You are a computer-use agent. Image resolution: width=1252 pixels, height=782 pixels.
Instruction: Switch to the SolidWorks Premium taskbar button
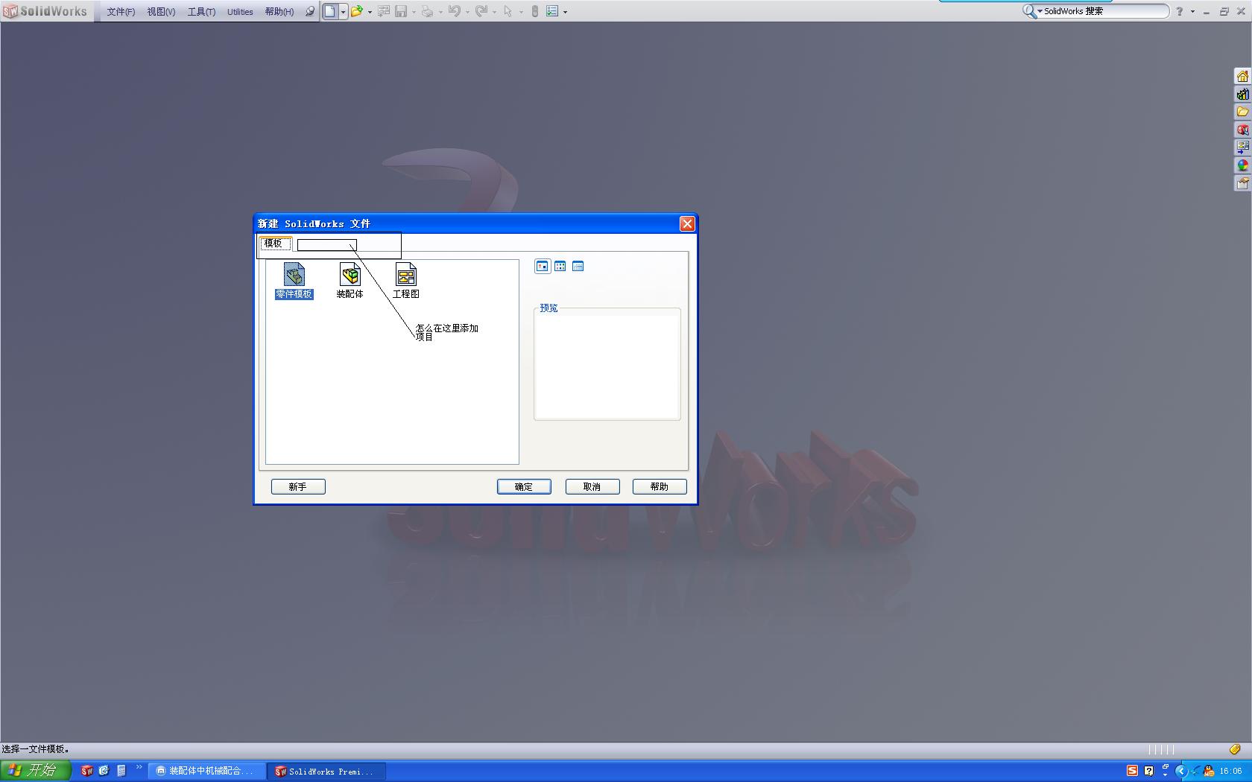[x=326, y=771]
